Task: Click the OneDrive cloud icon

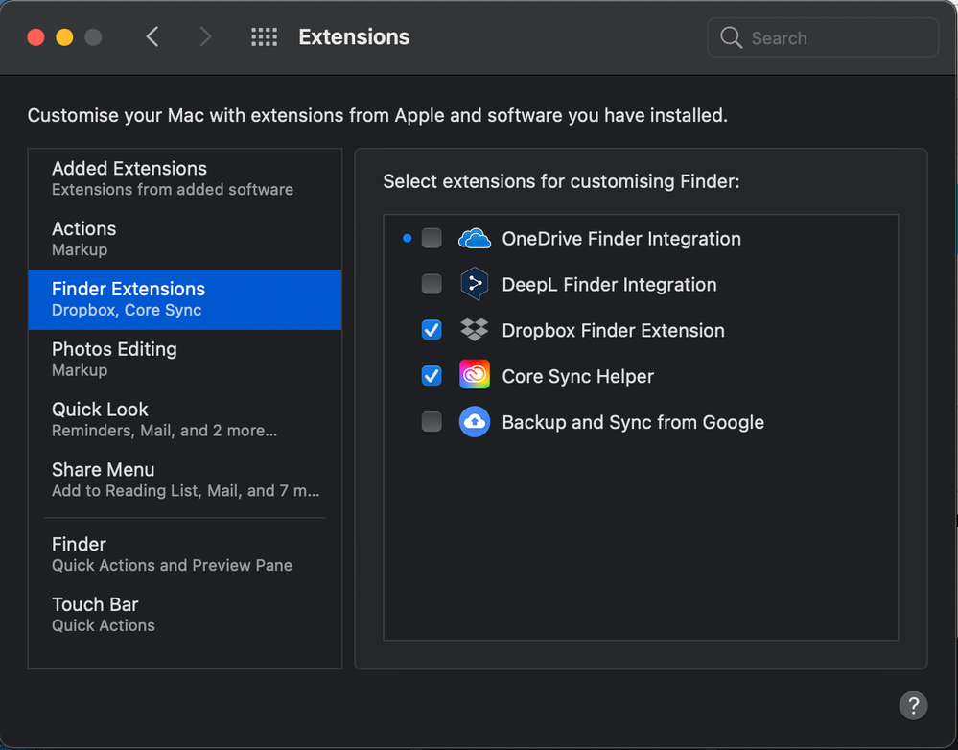Action: (x=475, y=239)
